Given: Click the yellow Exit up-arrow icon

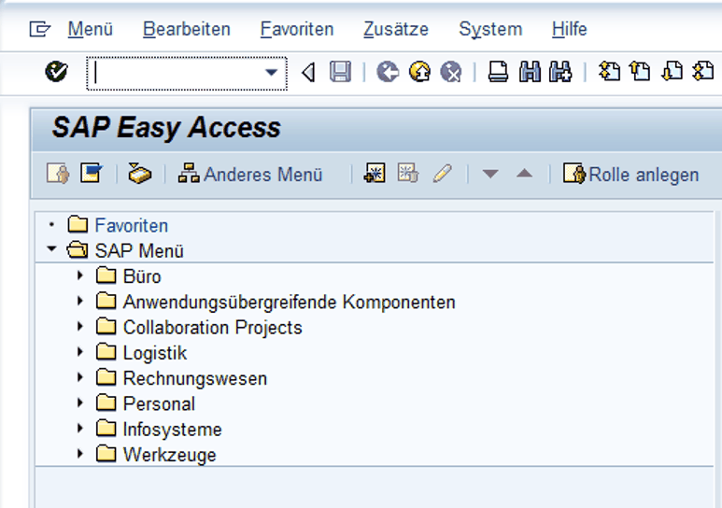Looking at the screenshot, I should pyautogui.click(x=419, y=72).
